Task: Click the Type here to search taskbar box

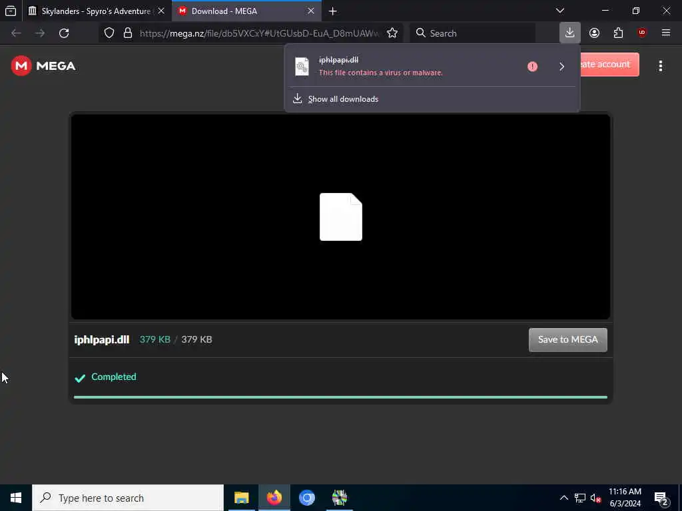Action: click(x=128, y=498)
